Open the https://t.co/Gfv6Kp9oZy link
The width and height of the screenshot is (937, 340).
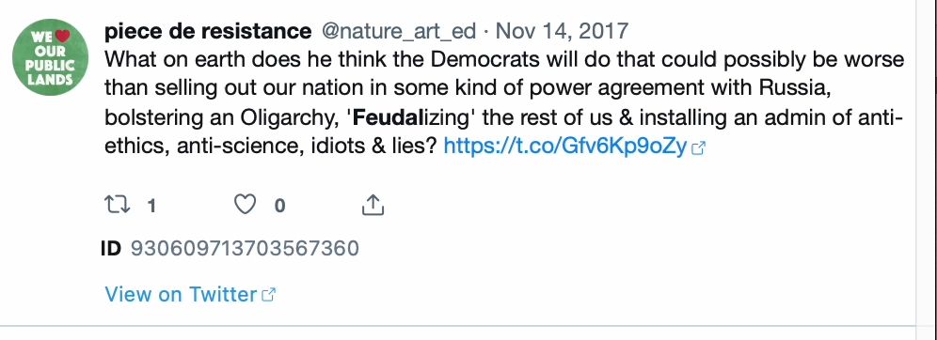point(564,147)
